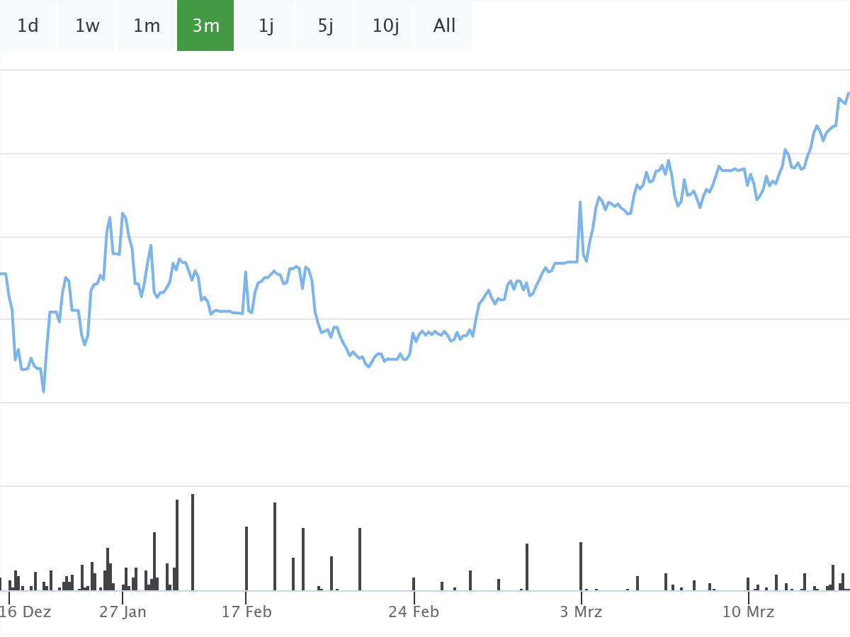Click the lowest point of the price line
The image size is (850, 637).
tap(43, 391)
